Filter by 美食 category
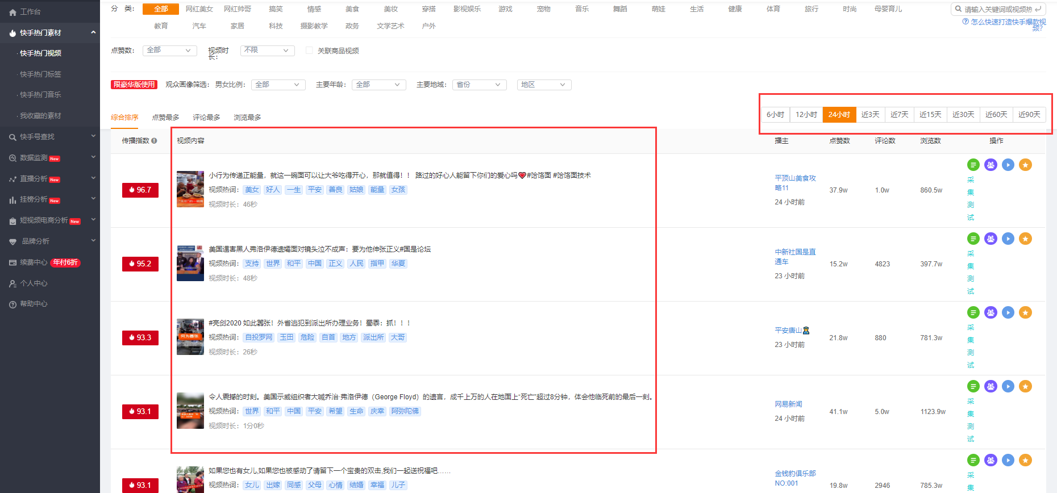The width and height of the screenshot is (1057, 493). [x=352, y=9]
